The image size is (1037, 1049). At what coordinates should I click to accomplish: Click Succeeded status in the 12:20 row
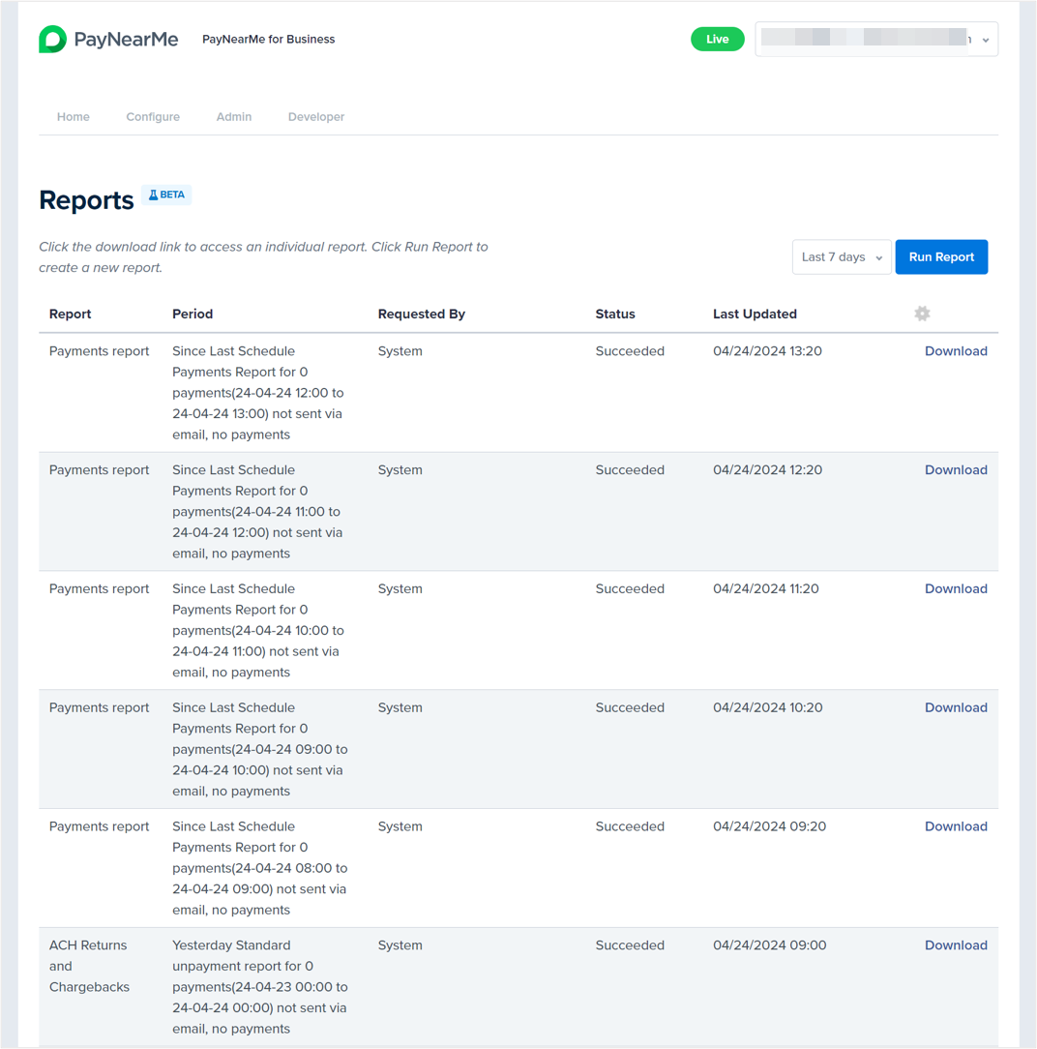point(630,470)
